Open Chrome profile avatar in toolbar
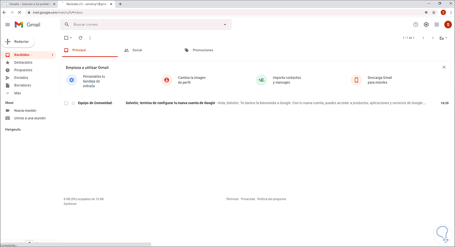 (x=443, y=12)
